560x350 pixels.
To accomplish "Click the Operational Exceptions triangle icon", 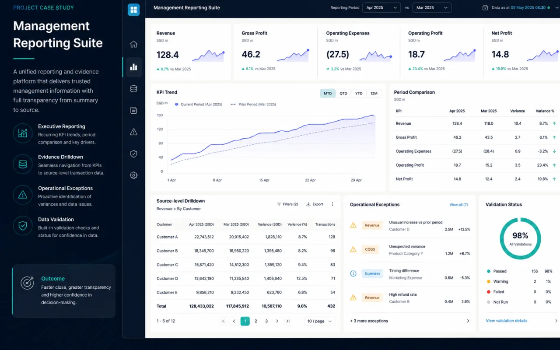I will coord(22,195).
